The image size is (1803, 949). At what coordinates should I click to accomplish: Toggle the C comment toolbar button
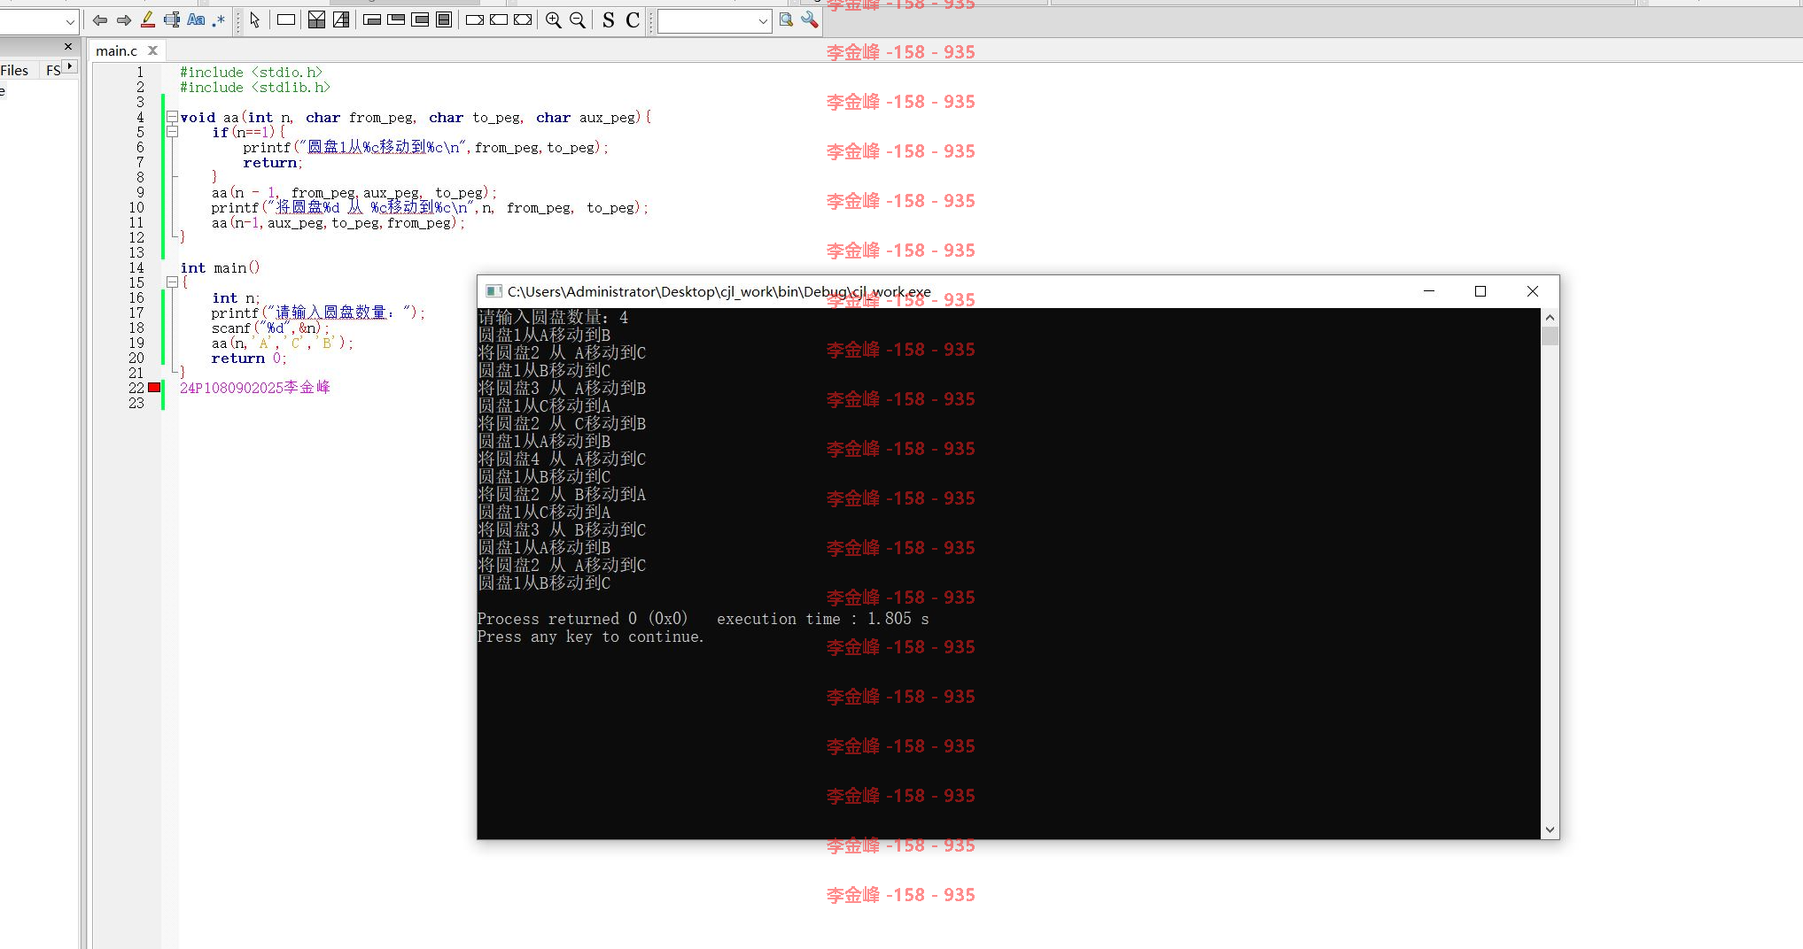pyautogui.click(x=633, y=19)
